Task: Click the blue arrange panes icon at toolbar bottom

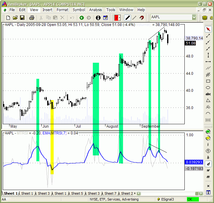Action: click(208, 192)
